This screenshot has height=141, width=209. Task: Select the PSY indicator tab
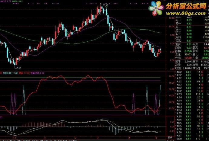pyautogui.click(x=70, y=140)
